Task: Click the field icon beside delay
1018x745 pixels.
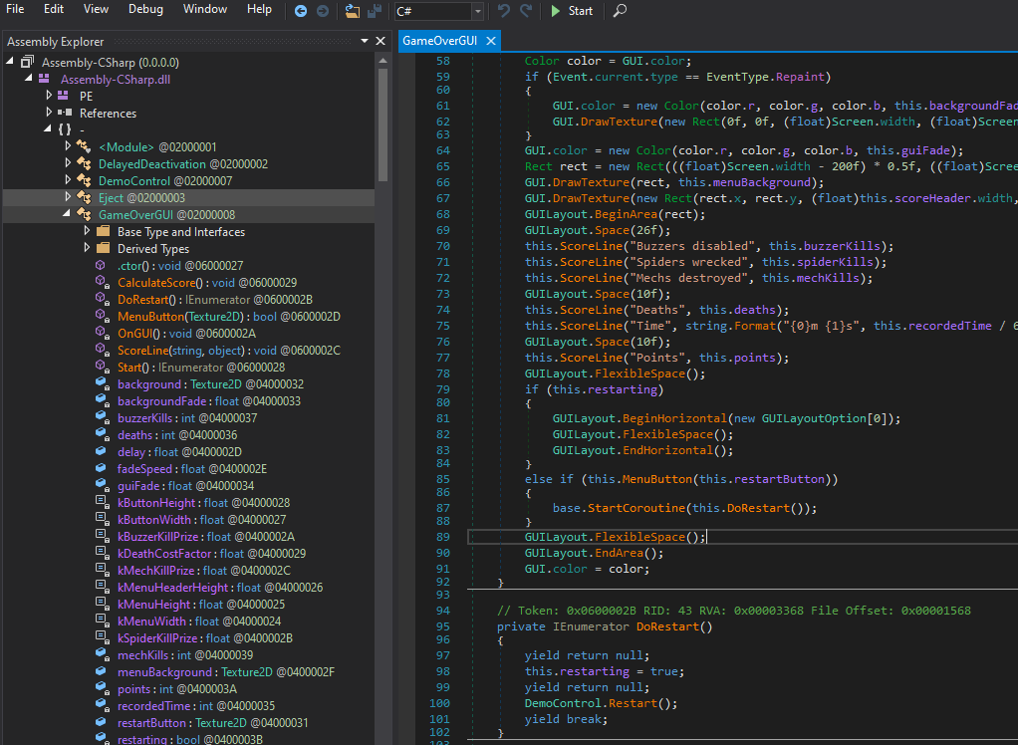Action: click(x=101, y=451)
